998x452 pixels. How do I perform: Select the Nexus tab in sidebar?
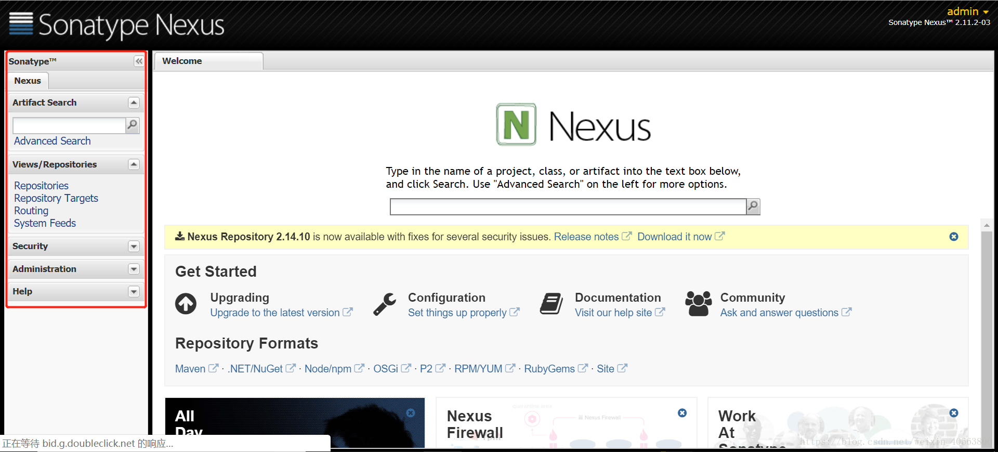28,81
